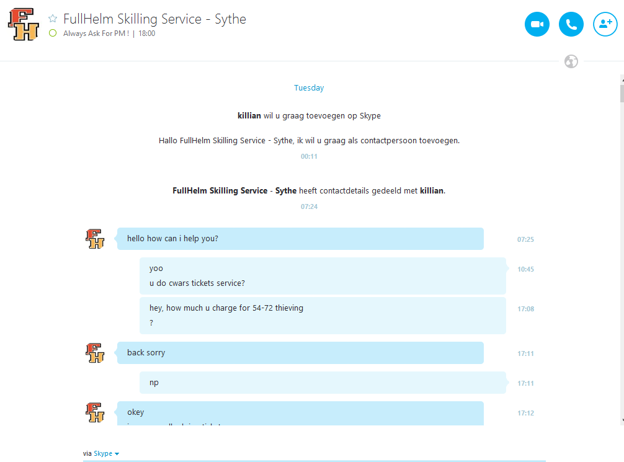Screen dimensions: 624x462
Task: Add people to this conversation
Action: click(605, 24)
